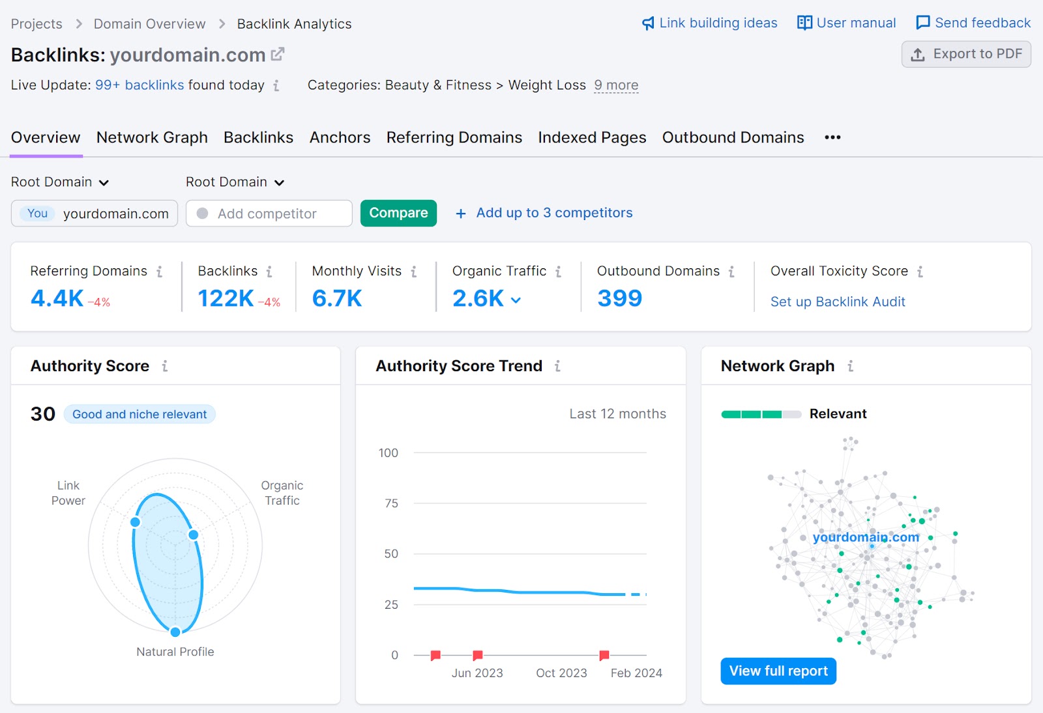This screenshot has height=713, width=1043.
Task: Click the Referring Domains info icon
Action: (x=160, y=272)
